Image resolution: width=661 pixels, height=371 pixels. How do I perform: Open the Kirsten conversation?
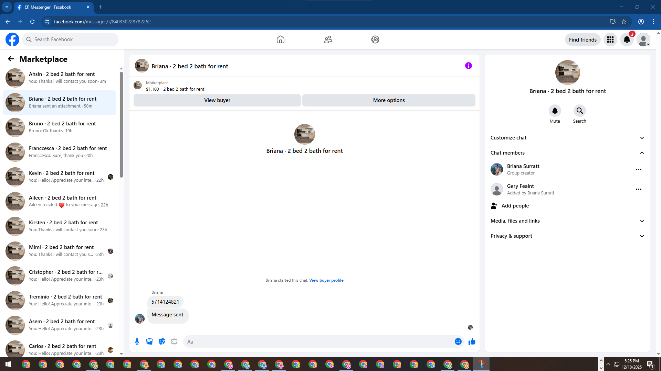[60, 226]
